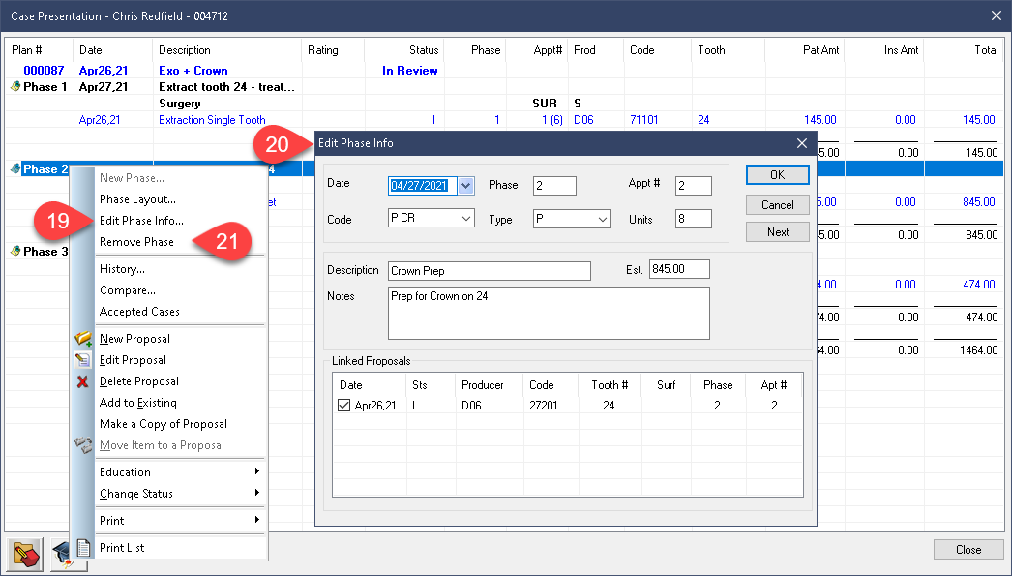Expand the Education submenu
The width and height of the screenshot is (1012, 576).
pyautogui.click(x=179, y=472)
